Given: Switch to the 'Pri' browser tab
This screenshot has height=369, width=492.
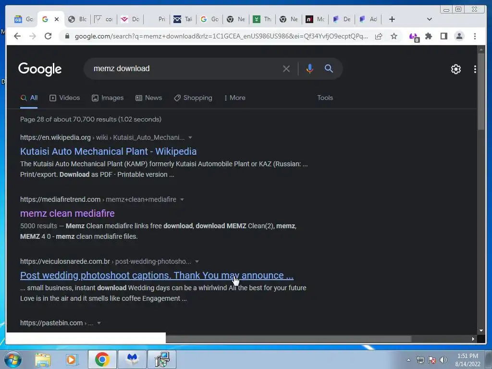Looking at the screenshot, I should [158, 19].
